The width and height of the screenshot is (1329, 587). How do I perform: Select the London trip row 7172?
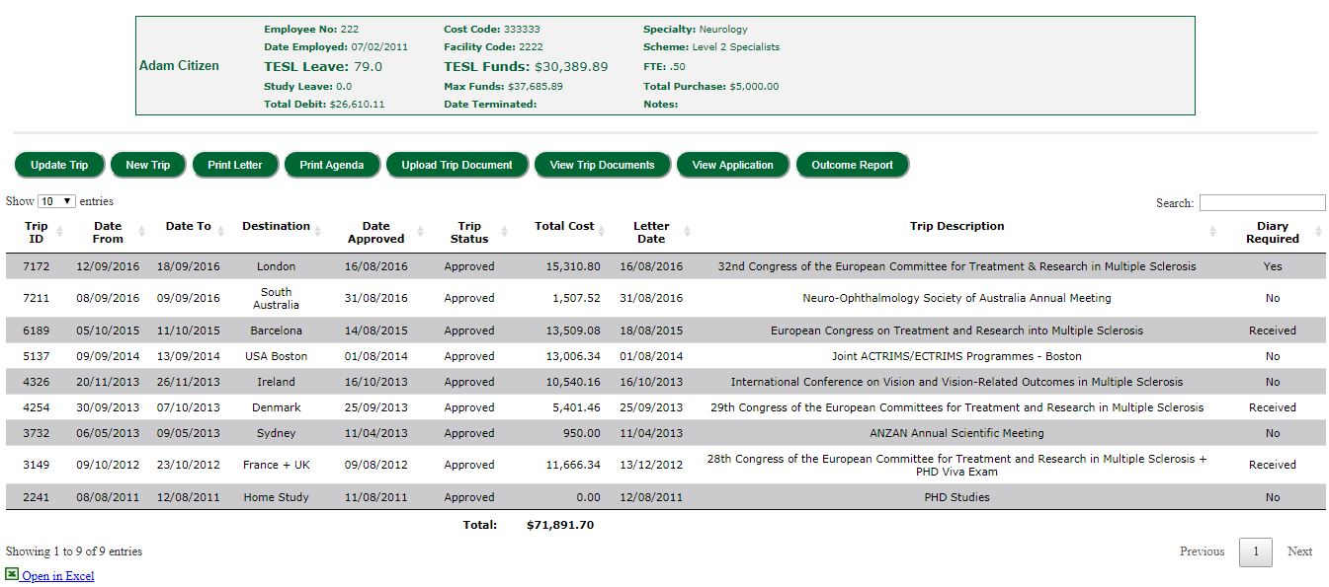276,266
